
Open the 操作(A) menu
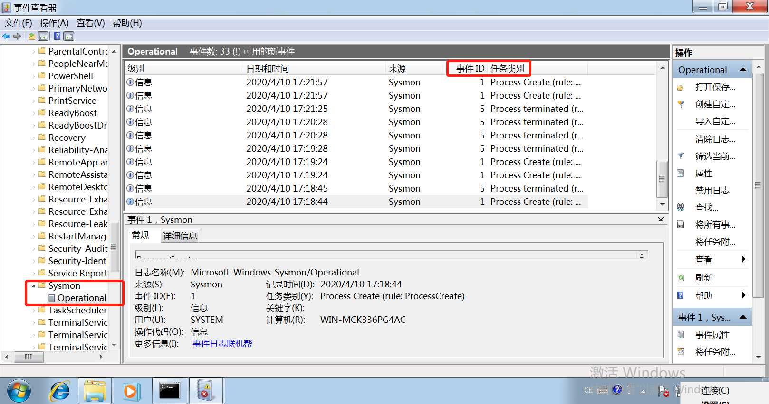(54, 23)
